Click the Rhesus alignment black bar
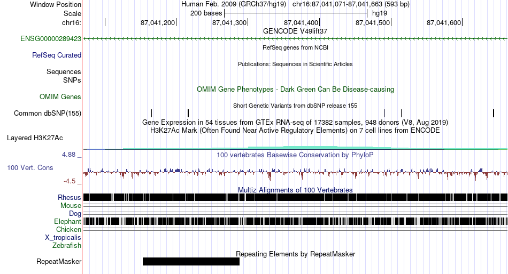The height and width of the screenshot is (274, 508). click(295, 197)
